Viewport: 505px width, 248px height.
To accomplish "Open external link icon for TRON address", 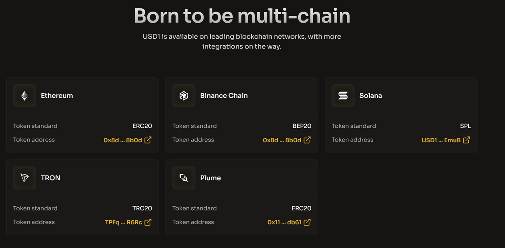I will (148, 222).
